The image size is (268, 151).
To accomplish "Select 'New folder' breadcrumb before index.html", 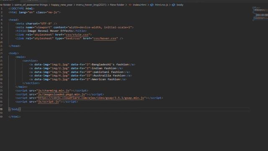I will (117, 5).
